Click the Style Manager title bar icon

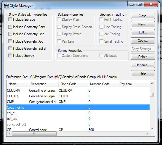[x=6, y=6]
